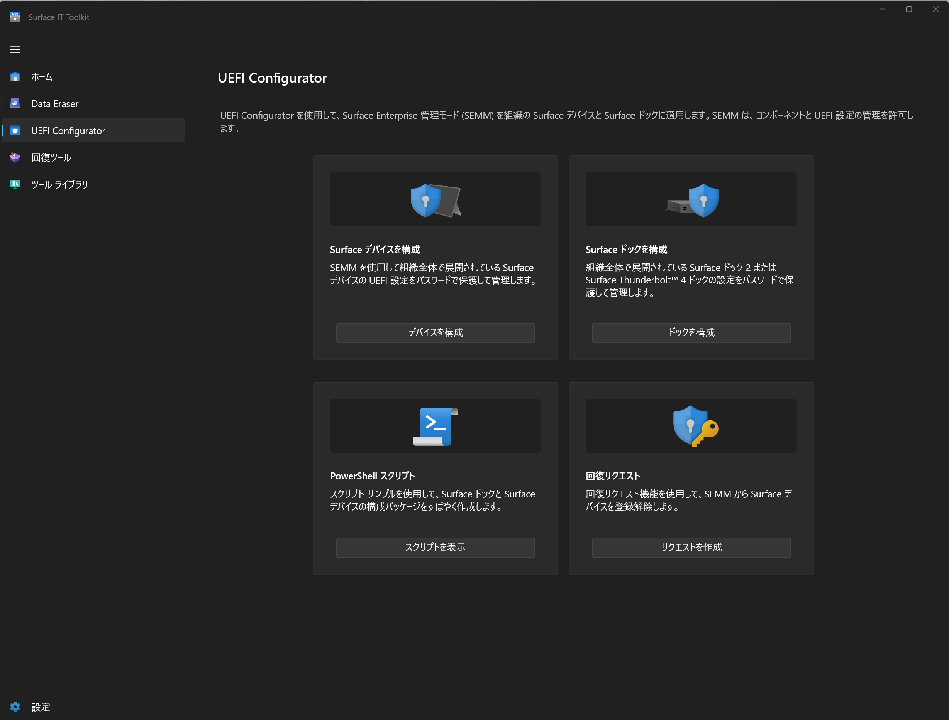Open the ホーム navigation item
Image resolution: width=949 pixels, height=720 pixels.
(x=93, y=77)
